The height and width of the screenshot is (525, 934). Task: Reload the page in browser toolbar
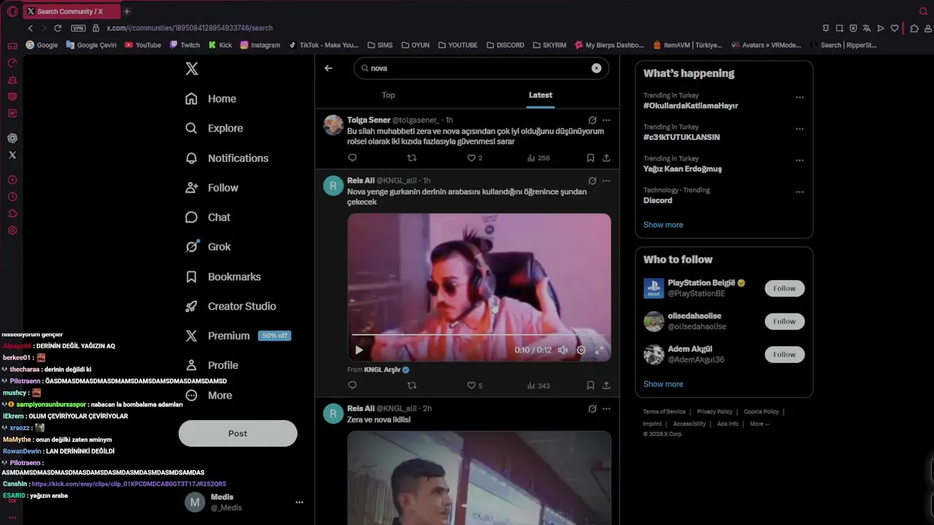pyautogui.click(x=58, y=28)
